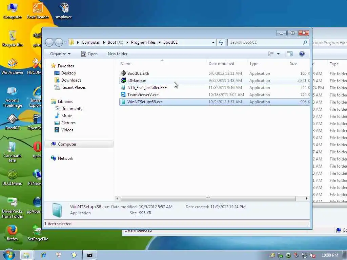Click the Search BootICE input field
The height and width of the screenshot is (260, 347).
pos(265,42)
